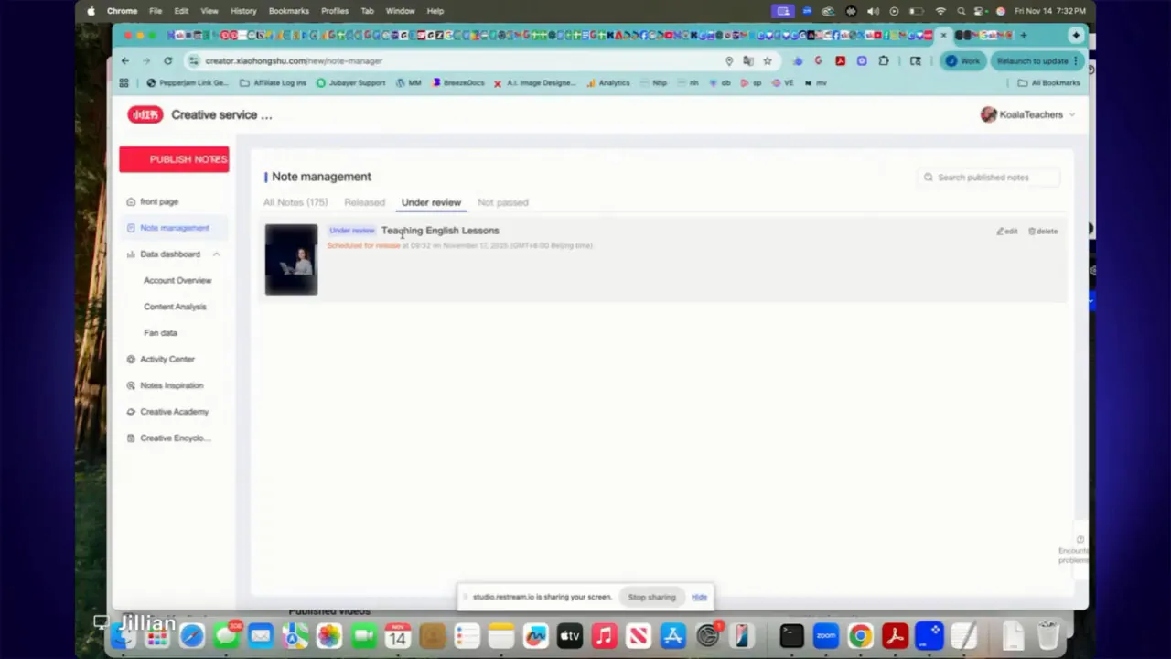Open the KoalaTeachers account dropdown
The width and height of the screenshot is (1171, 659).
point(1027,114)
